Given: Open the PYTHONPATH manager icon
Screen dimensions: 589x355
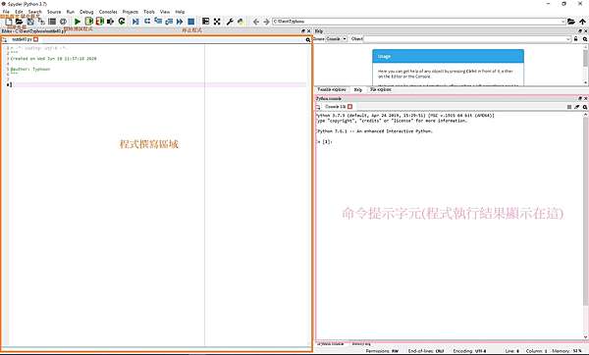Looking at the screenshot, I should click(241, 22).
